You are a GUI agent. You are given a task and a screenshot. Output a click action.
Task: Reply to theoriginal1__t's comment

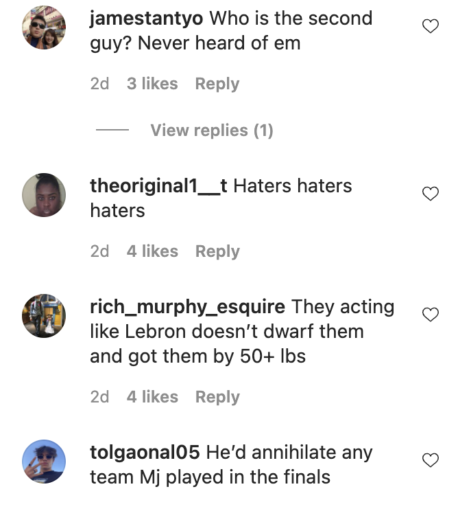point(217,251)
